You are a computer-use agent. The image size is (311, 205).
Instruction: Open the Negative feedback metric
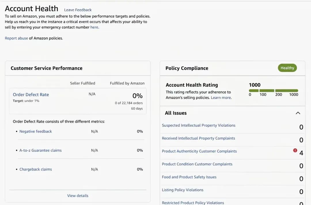(35, 131)
